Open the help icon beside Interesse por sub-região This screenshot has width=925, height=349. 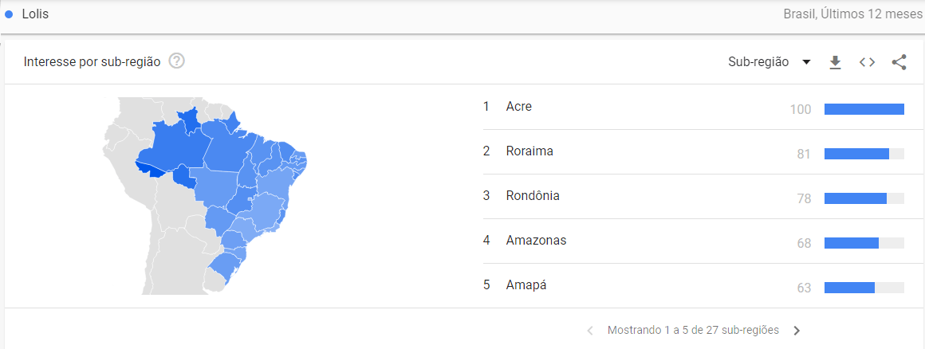176,61
